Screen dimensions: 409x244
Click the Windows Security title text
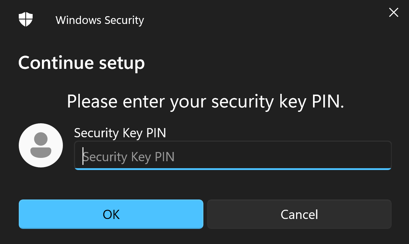(100, 20)
